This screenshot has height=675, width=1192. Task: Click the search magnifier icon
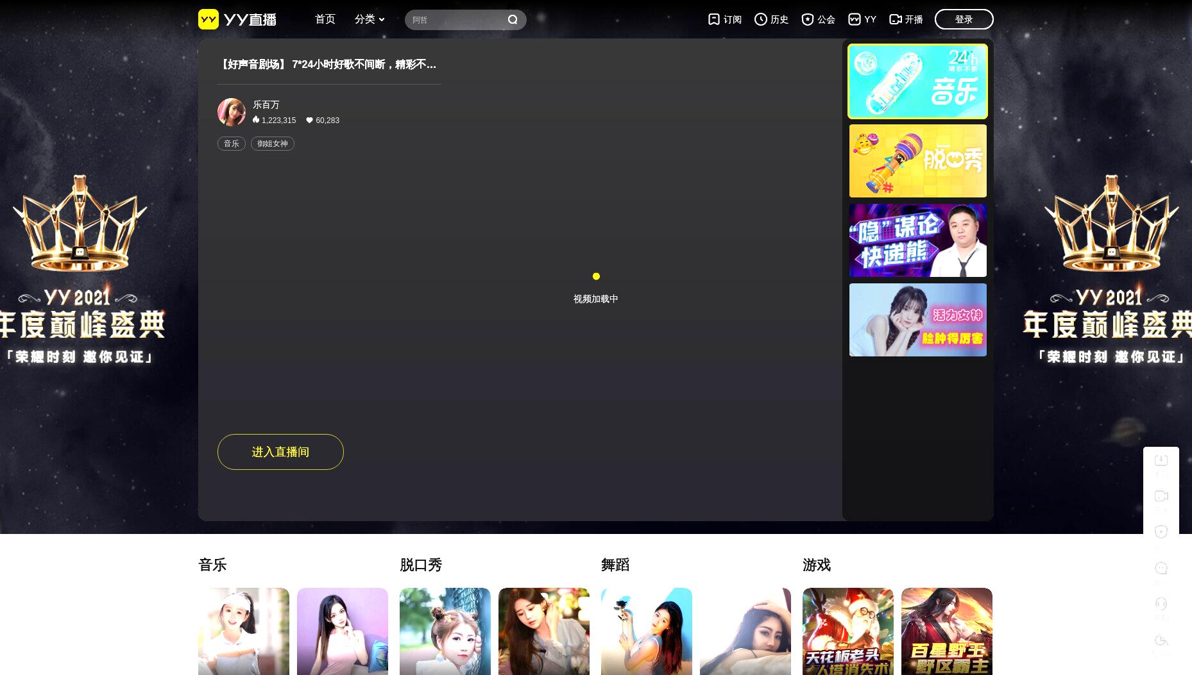(513, 19)
